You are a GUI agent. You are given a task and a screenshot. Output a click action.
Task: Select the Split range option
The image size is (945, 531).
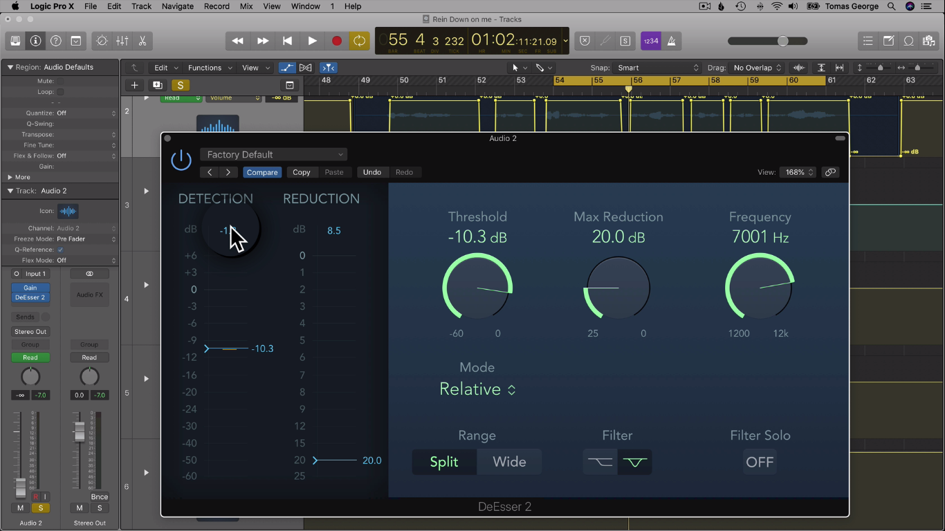pos(444,462)
